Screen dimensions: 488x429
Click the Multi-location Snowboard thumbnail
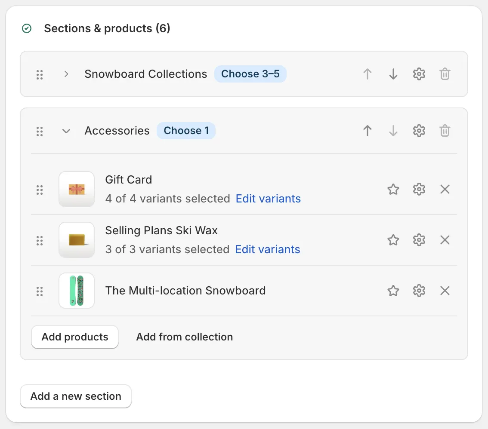(77, 291)
